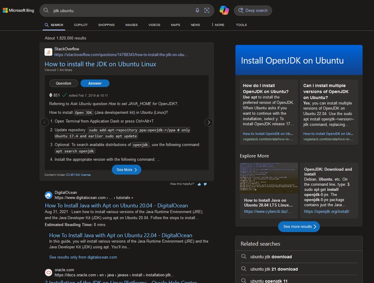Click search icon beside ubuntu jdk 21 download
The height and width of the screenshot is (283, 374).
point(243,269)
